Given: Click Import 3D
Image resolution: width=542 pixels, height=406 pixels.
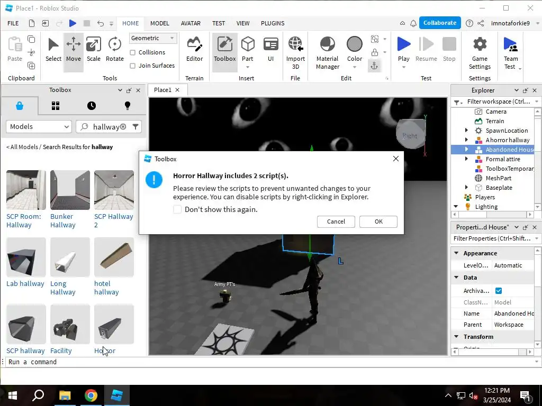Looking at the screenshot, I should 295,52.
